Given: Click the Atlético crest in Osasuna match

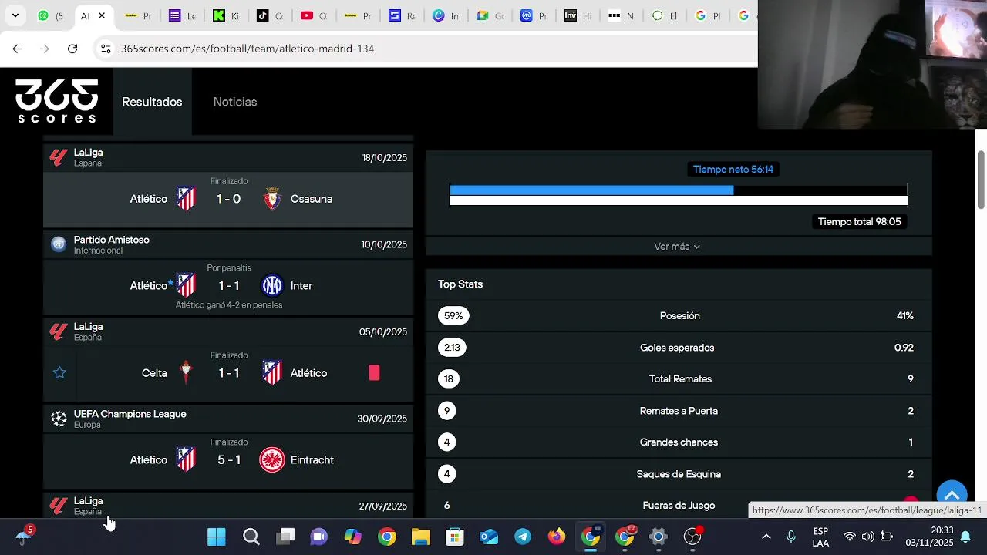Looking at the screenshot, I should (186, 199).
